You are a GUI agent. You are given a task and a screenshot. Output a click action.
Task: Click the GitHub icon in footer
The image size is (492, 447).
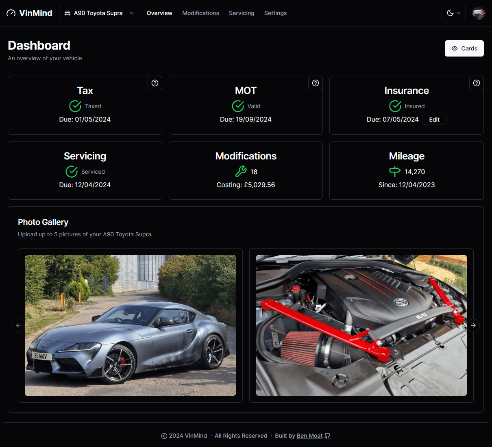point(327,436)
